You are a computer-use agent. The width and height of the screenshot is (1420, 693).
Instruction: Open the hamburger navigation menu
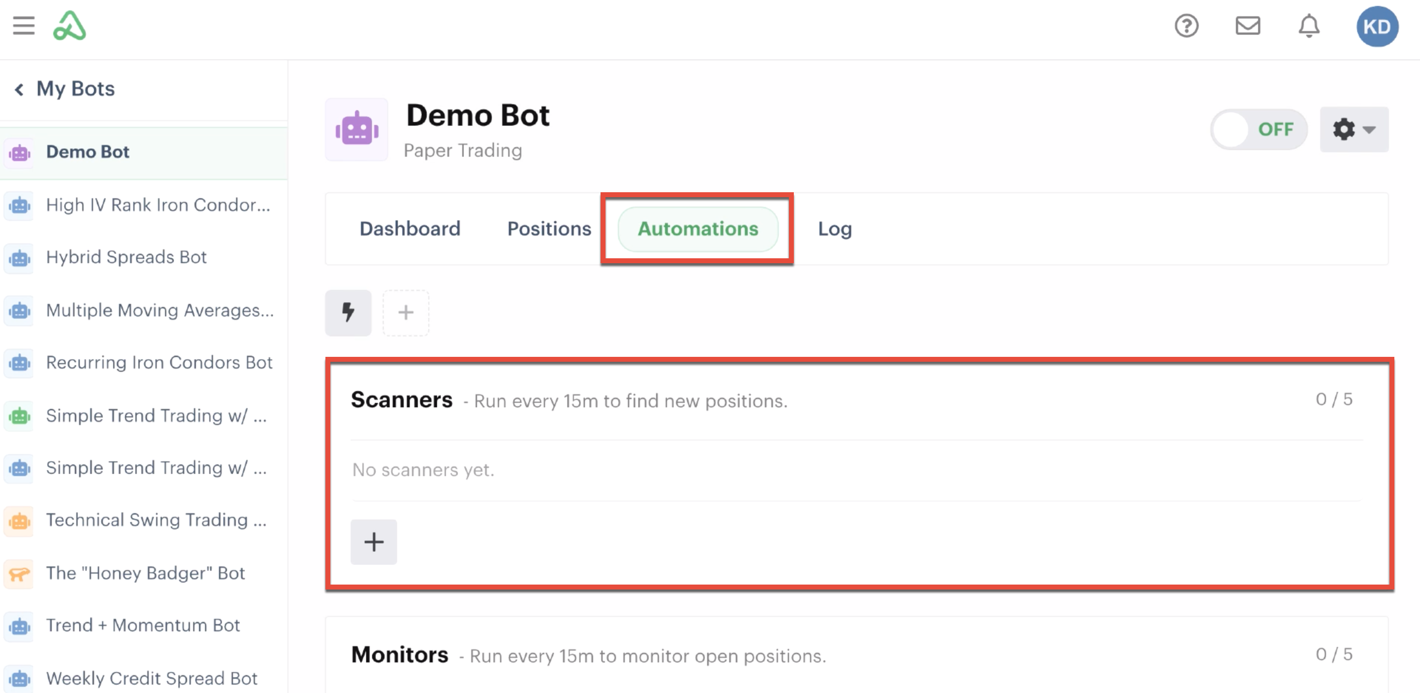pyautogui.click(x=24, y=26)
